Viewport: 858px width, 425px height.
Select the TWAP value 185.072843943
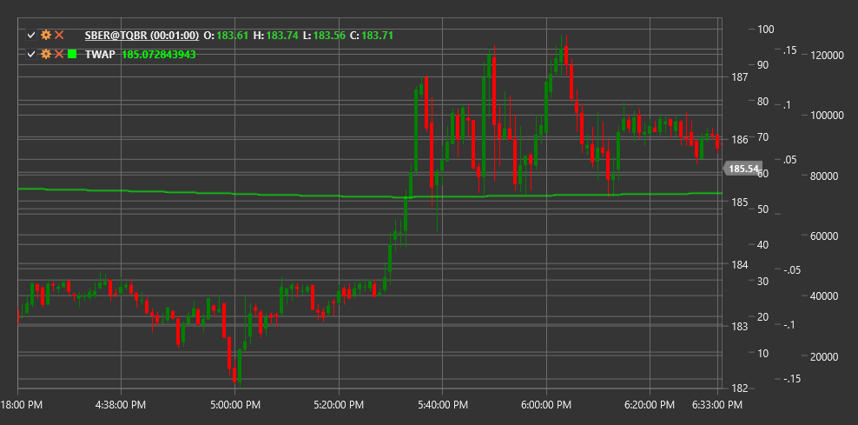click(159, 54)
